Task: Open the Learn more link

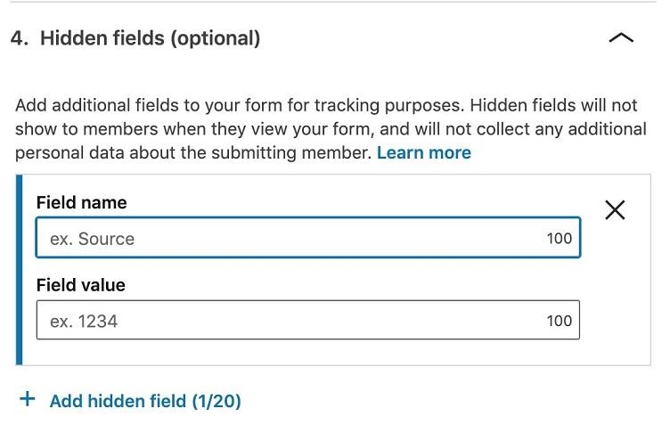Action: [423, 152]
